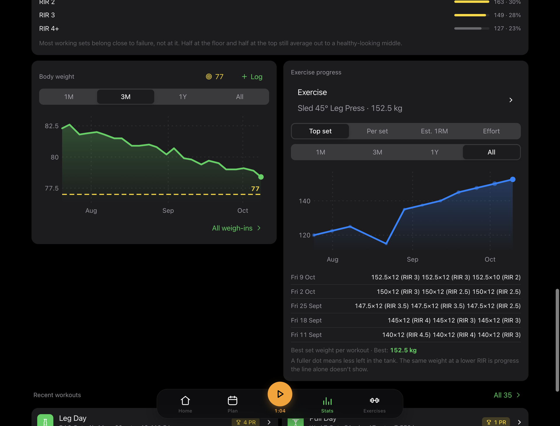Select 1Y range in Exercise progress
The image size is (560, 426).
(434, 152)
